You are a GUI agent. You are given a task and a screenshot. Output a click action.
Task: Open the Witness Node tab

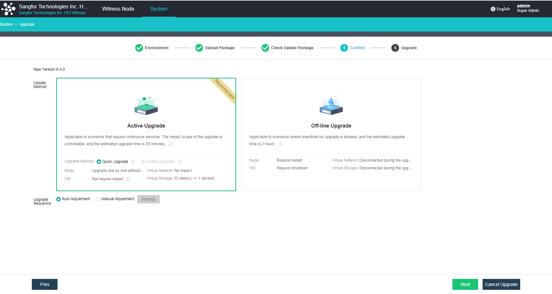[x=118, y=9]
